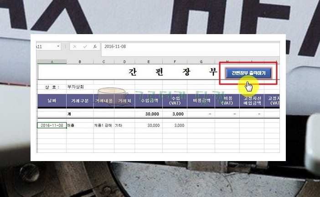The height and width of the screenshot is (197, 320).
Task: Select column F header
Action: (175, 62)
